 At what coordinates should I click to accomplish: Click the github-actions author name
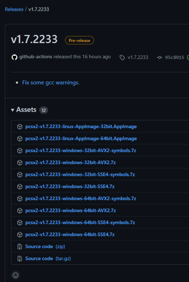[x=36, y=57]
